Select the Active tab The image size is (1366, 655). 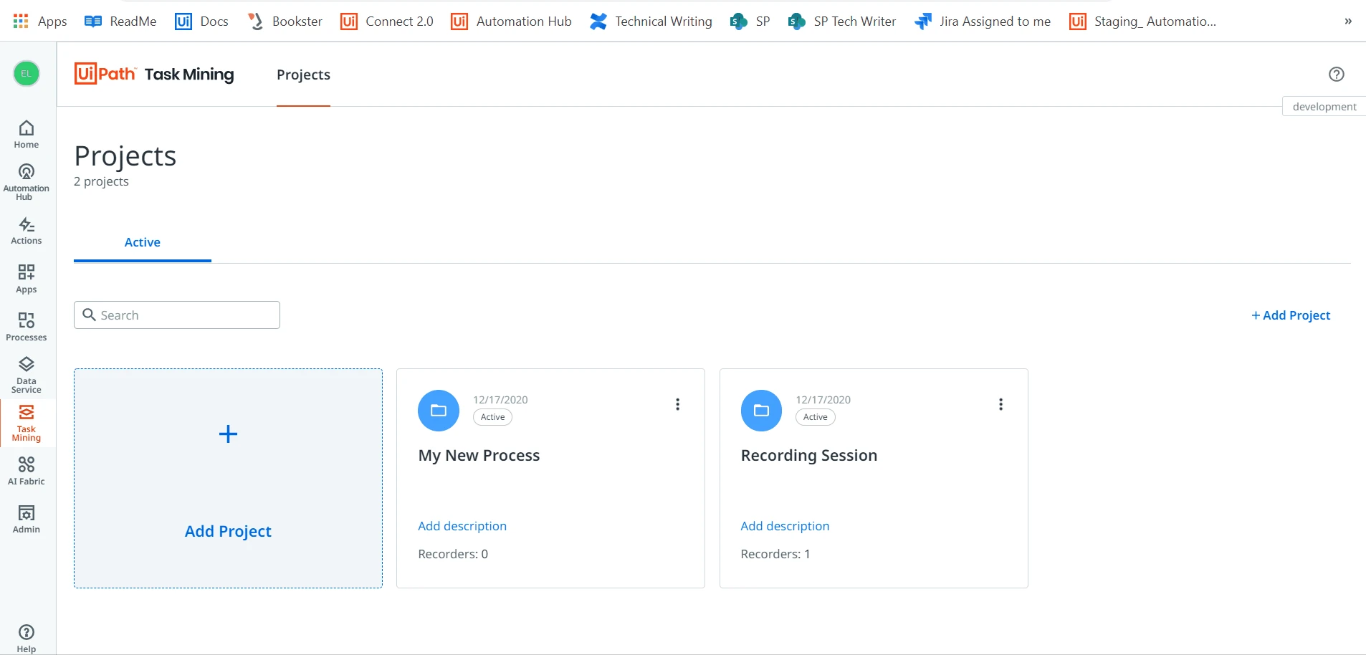click(143, 243)
